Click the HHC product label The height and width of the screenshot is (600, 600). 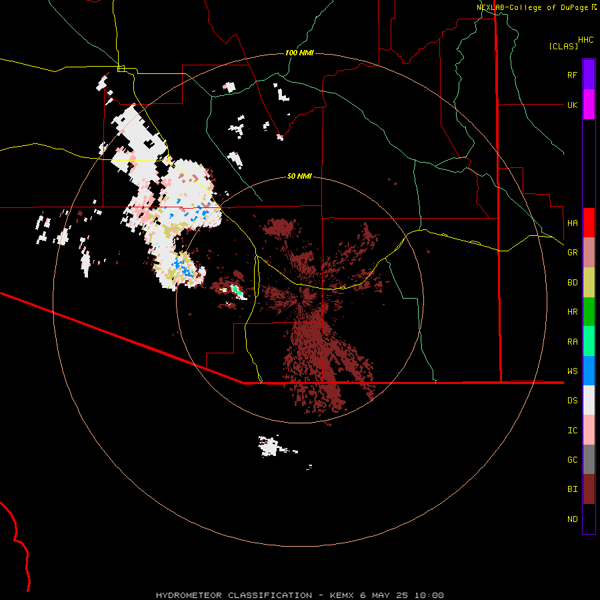[585, 40]
